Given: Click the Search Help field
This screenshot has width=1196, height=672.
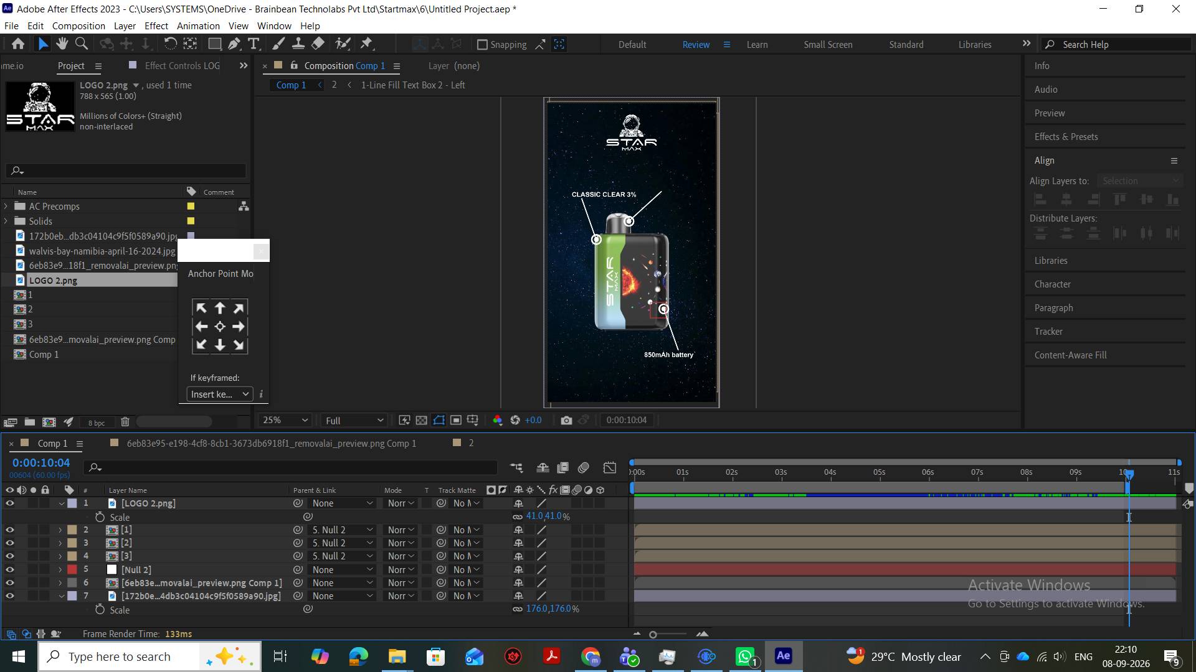Looking at the screenshot, I should pos(1117,44).
